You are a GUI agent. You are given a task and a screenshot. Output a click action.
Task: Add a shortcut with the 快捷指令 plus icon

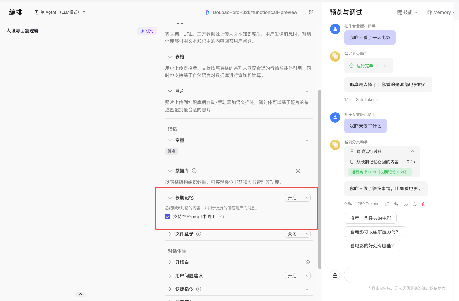(x=307, y=289)
